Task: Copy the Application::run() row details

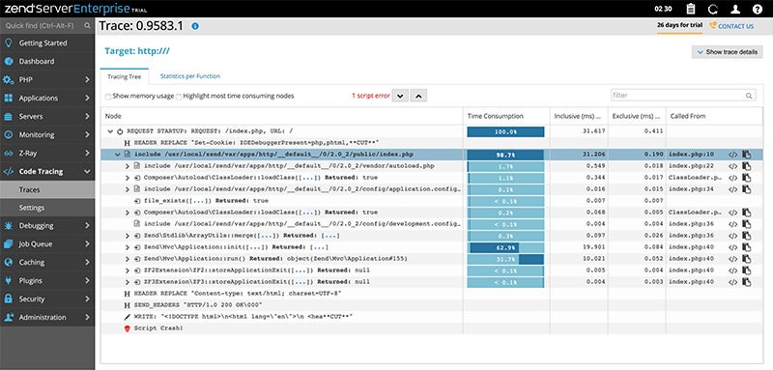Action: coord(746,259)
